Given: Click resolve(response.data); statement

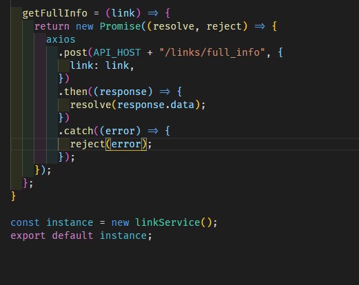Looking at the screenshot, I should pyautogui.click(x=138, y=105).
